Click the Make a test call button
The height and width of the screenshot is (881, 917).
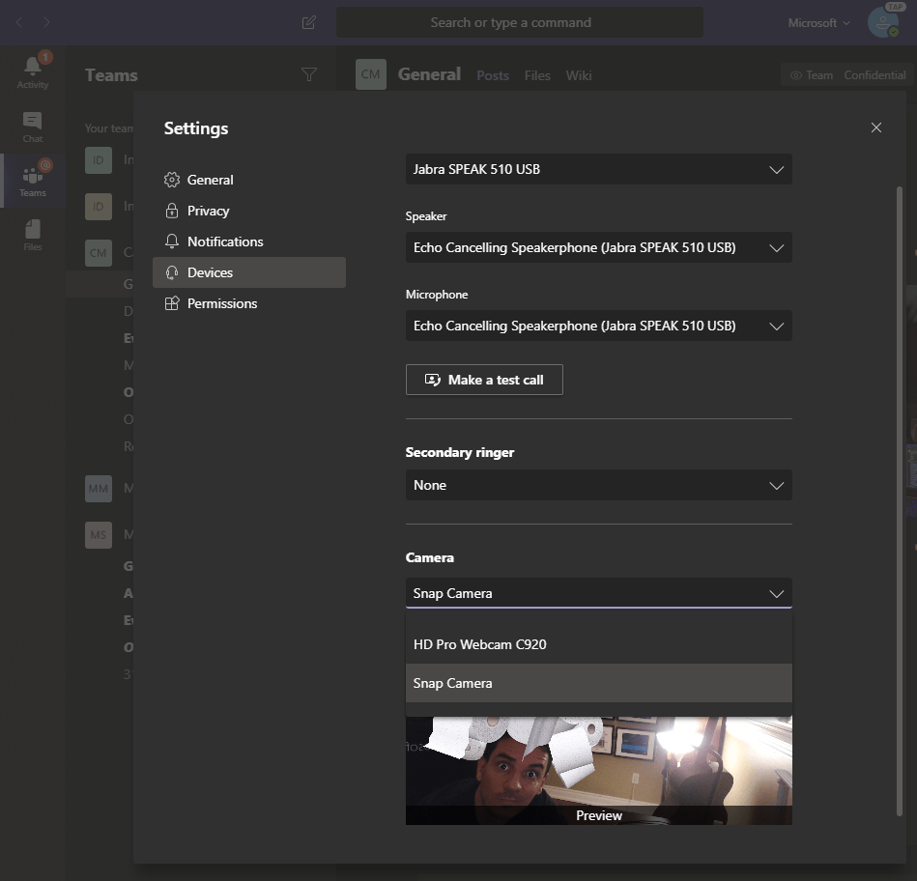pyautogui.click(x=484, y=380)
